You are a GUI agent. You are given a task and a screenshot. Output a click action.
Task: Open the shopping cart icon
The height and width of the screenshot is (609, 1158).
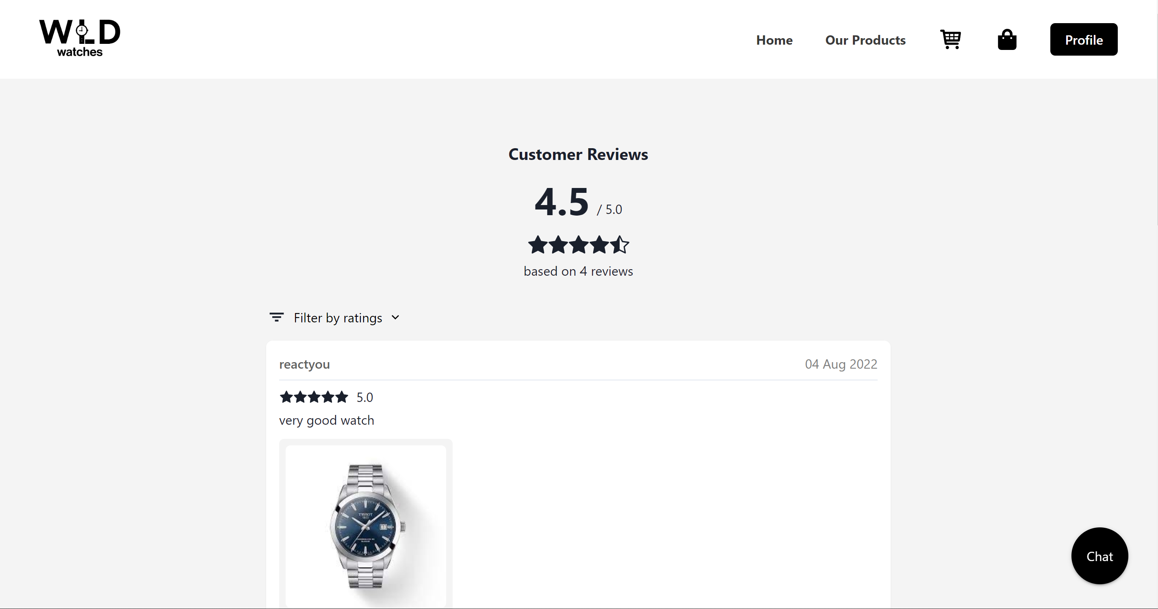click(950, 39)
